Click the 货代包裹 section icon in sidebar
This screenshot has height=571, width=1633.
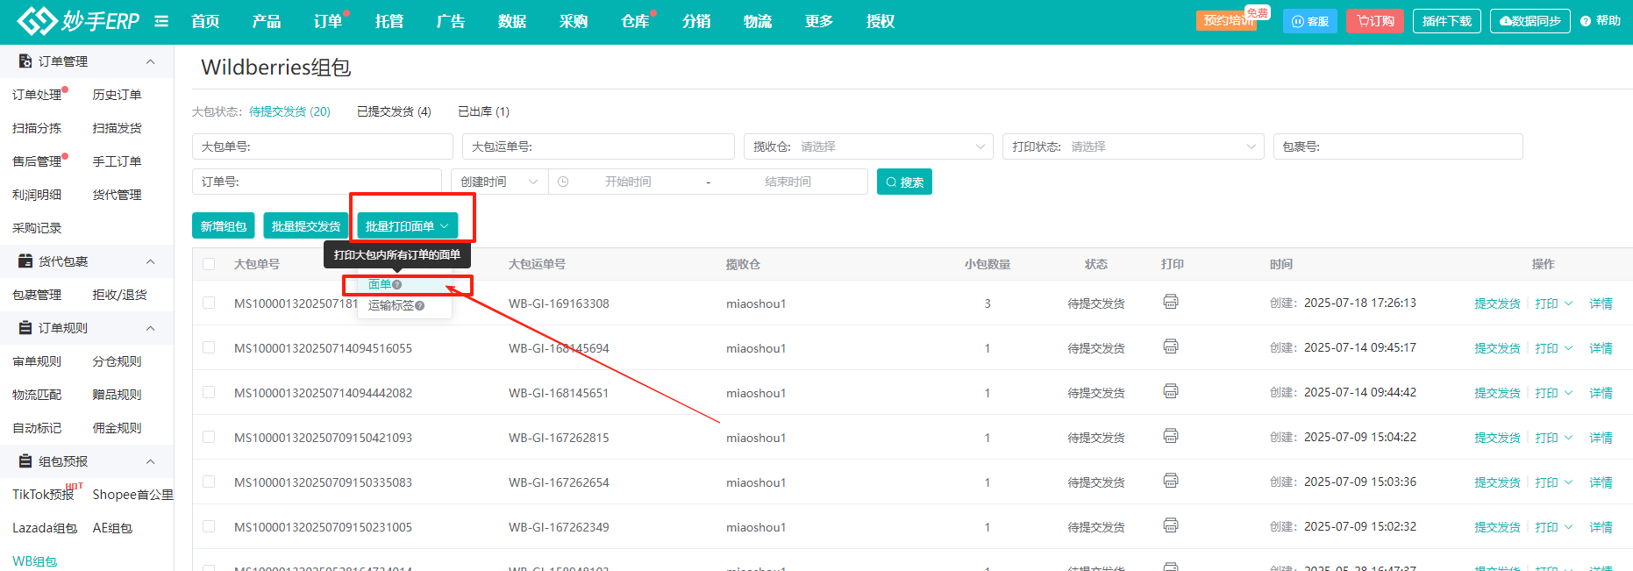tap(25, 261)
